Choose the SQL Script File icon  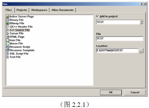coord(8,54)
